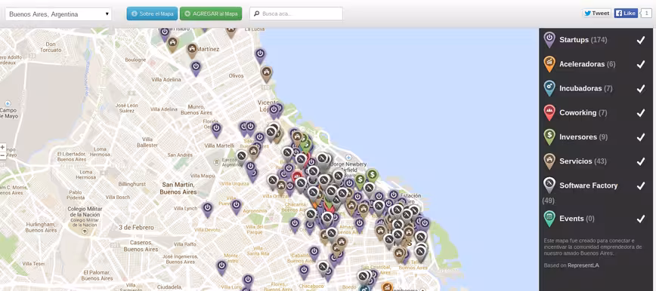This screenshot has width=656, height=291.
Task: Open the purple startup marker beside Agronomía
Action: pos(237,207)
